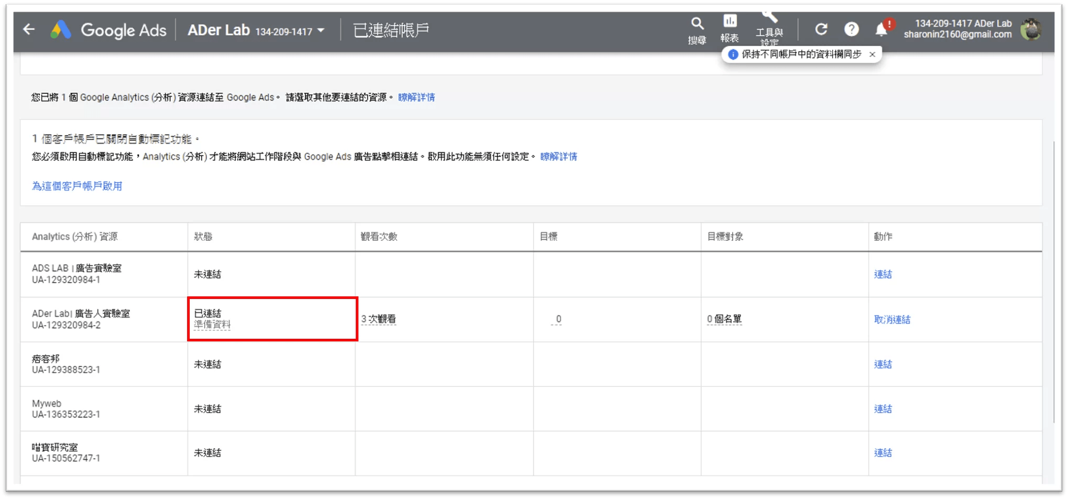1068x499 pixels.
Task: Click the sharonin2160@gmail.com account email
Action: coord(958,35)
